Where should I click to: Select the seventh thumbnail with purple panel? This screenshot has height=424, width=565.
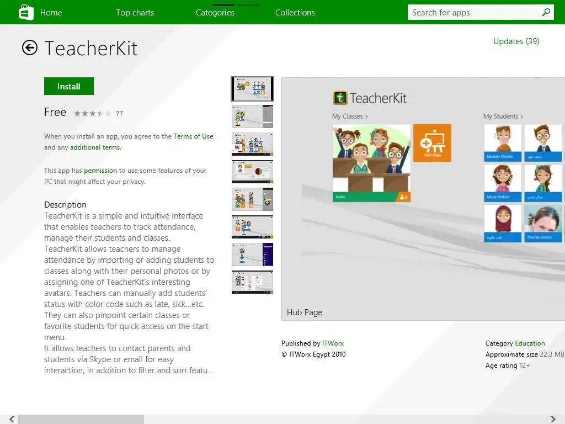tap(252, 255)
